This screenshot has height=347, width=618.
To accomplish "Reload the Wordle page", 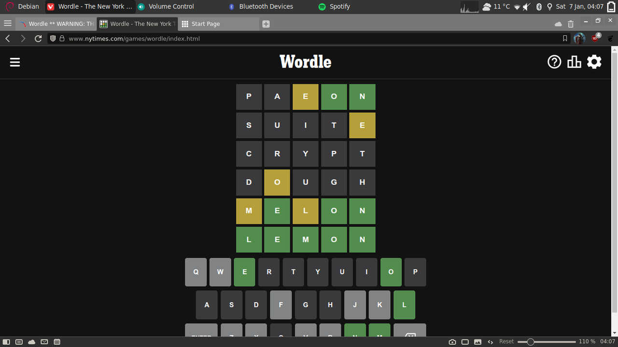I will (38, 39).
